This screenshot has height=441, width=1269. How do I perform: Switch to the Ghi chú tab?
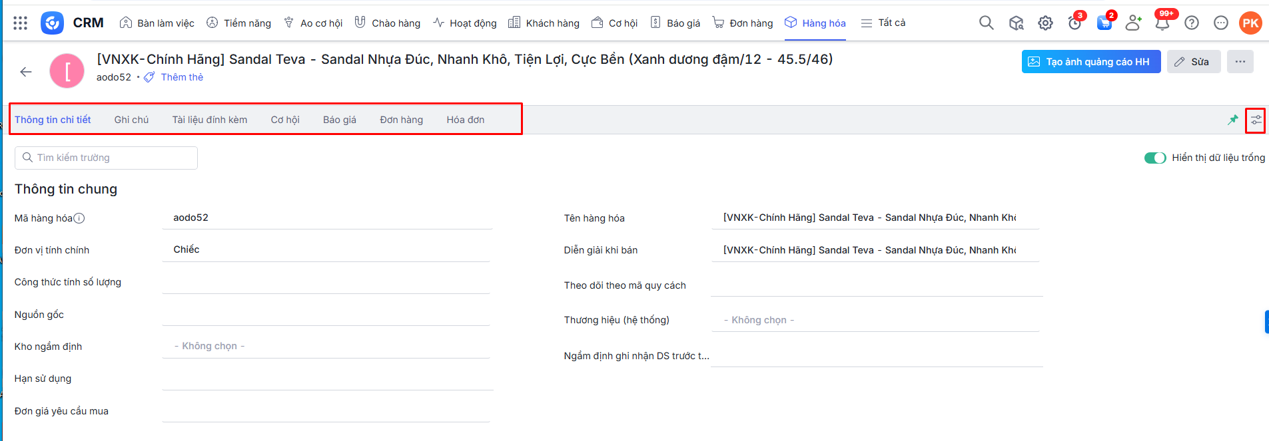click(x=131, y=120)
